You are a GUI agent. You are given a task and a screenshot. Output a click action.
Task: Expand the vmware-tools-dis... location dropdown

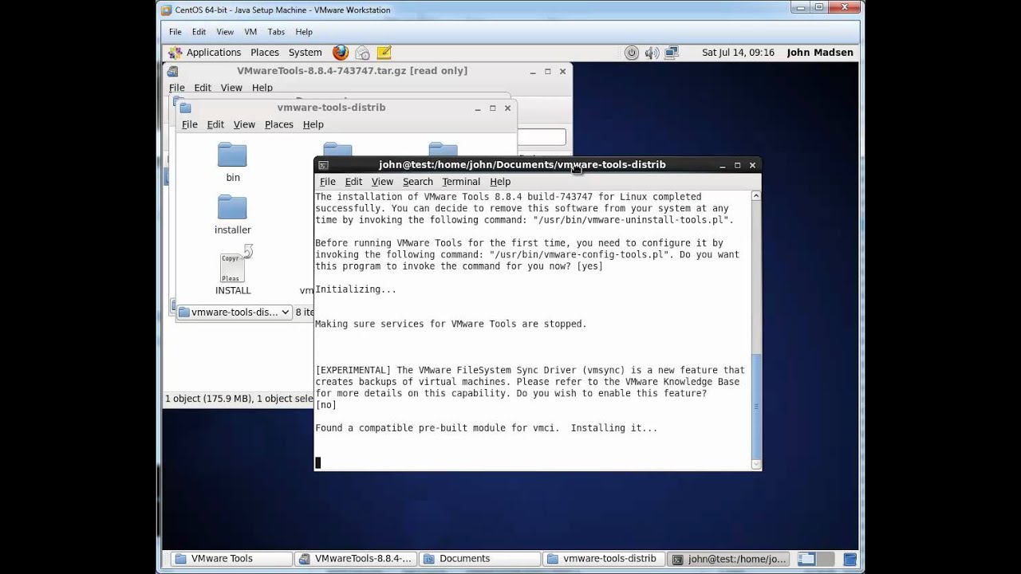pyautogui.click(x=234, y=312)
